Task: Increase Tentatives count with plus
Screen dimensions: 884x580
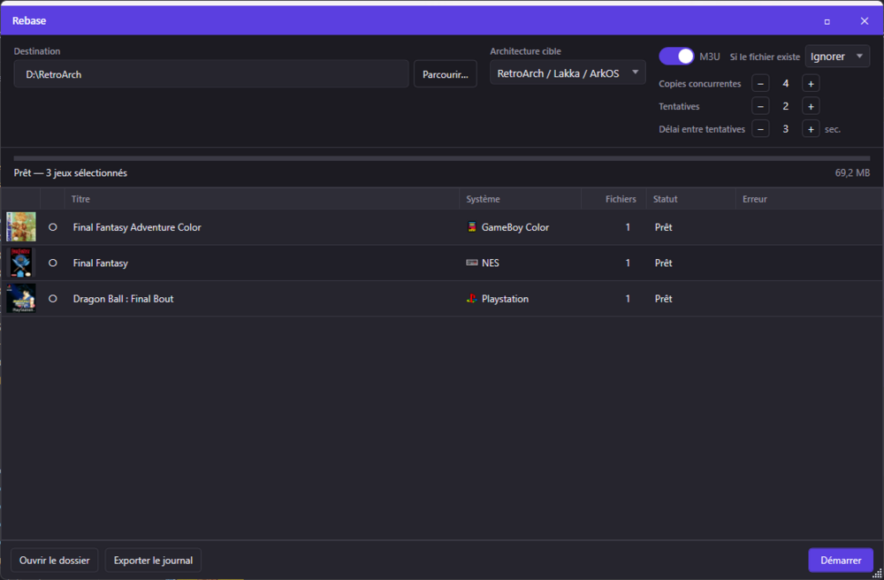Action: (811, 106)
